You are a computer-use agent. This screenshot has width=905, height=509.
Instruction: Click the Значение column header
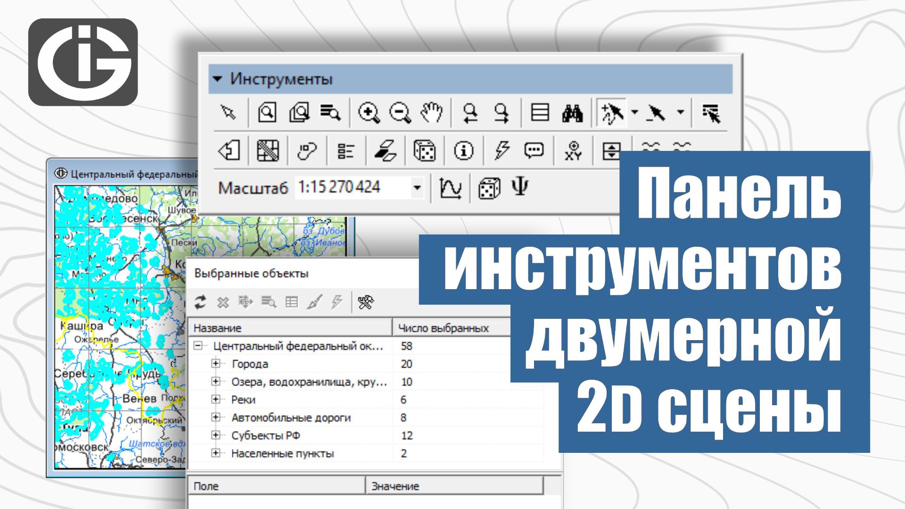pyautogui.click(x=455, y=486)
